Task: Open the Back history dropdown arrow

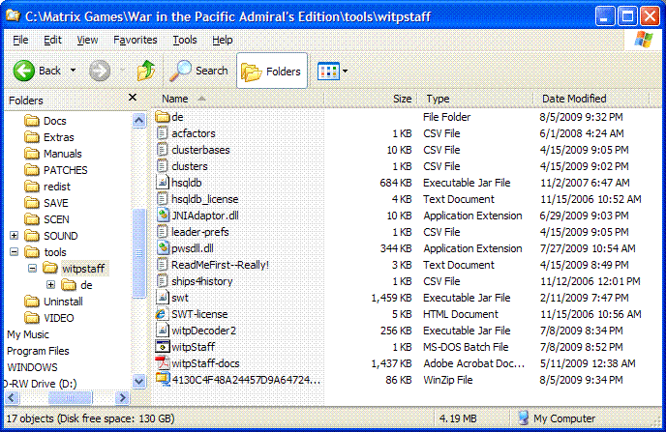Action: (x=73, y=71)
